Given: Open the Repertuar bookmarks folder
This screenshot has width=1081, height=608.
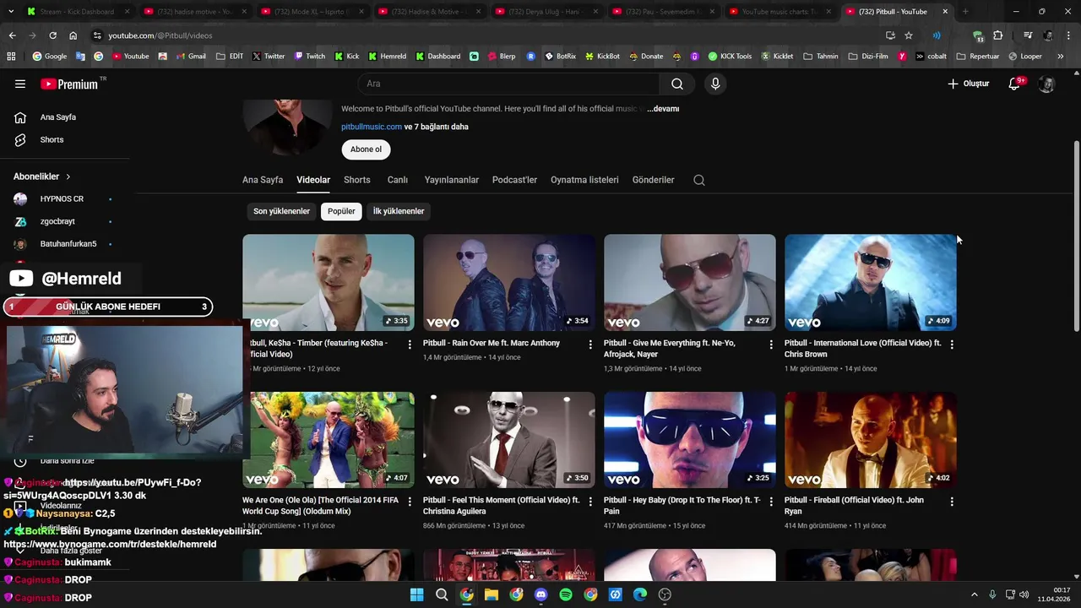Looking at the screenshot, I should (x=978, y=57).
